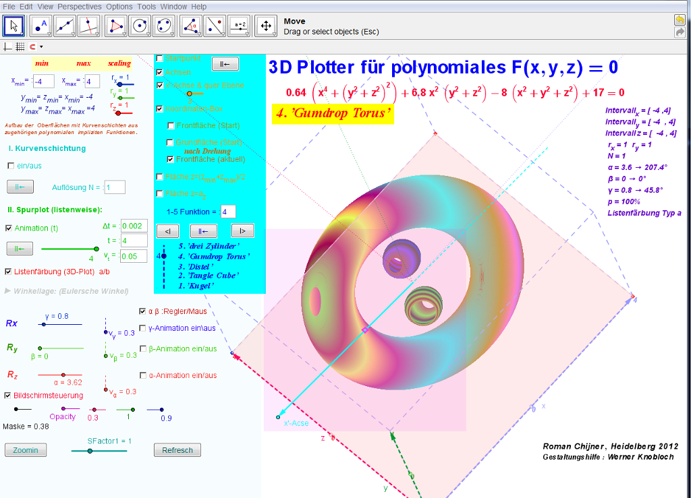691x498 pixels.
Task: Open the Perspectives menu
Action: pyautogui.click(x=80, y=6)
